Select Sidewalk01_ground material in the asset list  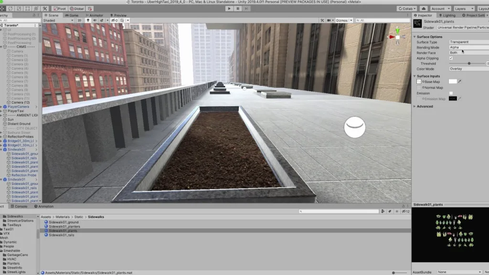tap(64, 222)
